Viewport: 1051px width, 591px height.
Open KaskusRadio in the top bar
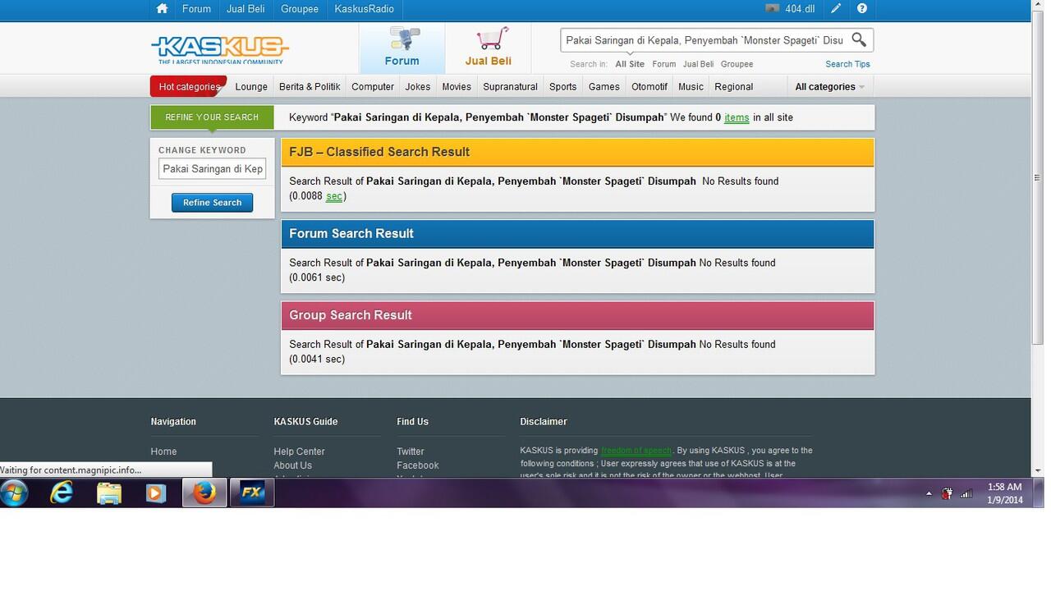tap(364, 9)
